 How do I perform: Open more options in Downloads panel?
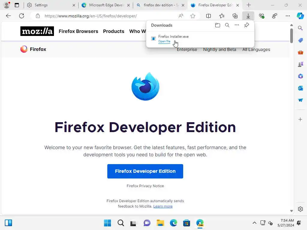(237, 25)
